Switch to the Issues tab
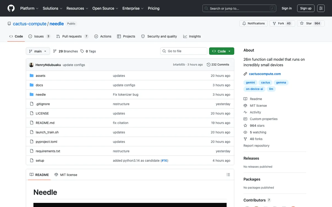The height and width of the screenshot is (207, 332). pos(39,36)
